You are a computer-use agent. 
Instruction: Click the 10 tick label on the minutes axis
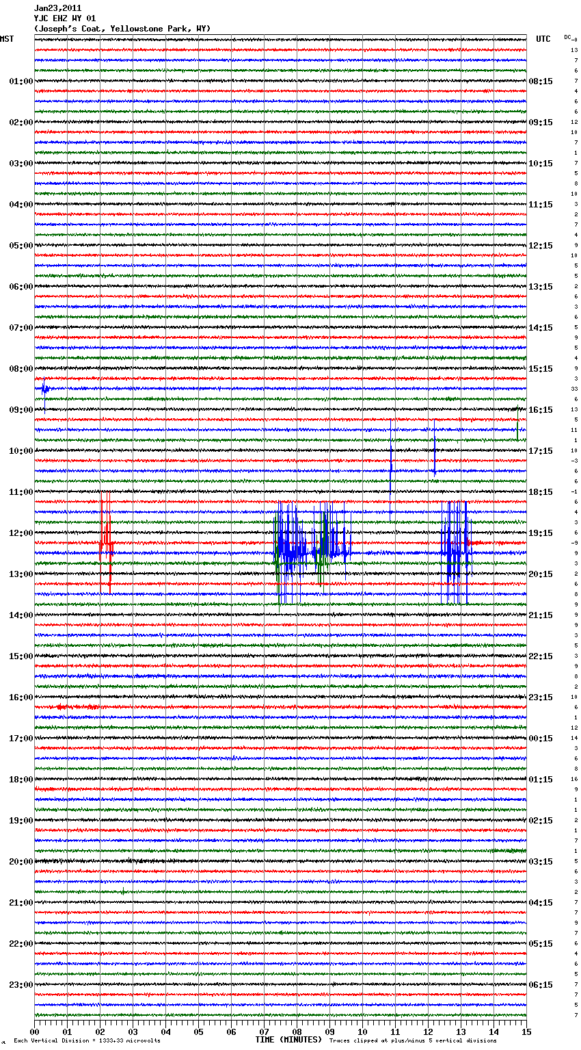pyautogui.click(x=363, y=1032)
